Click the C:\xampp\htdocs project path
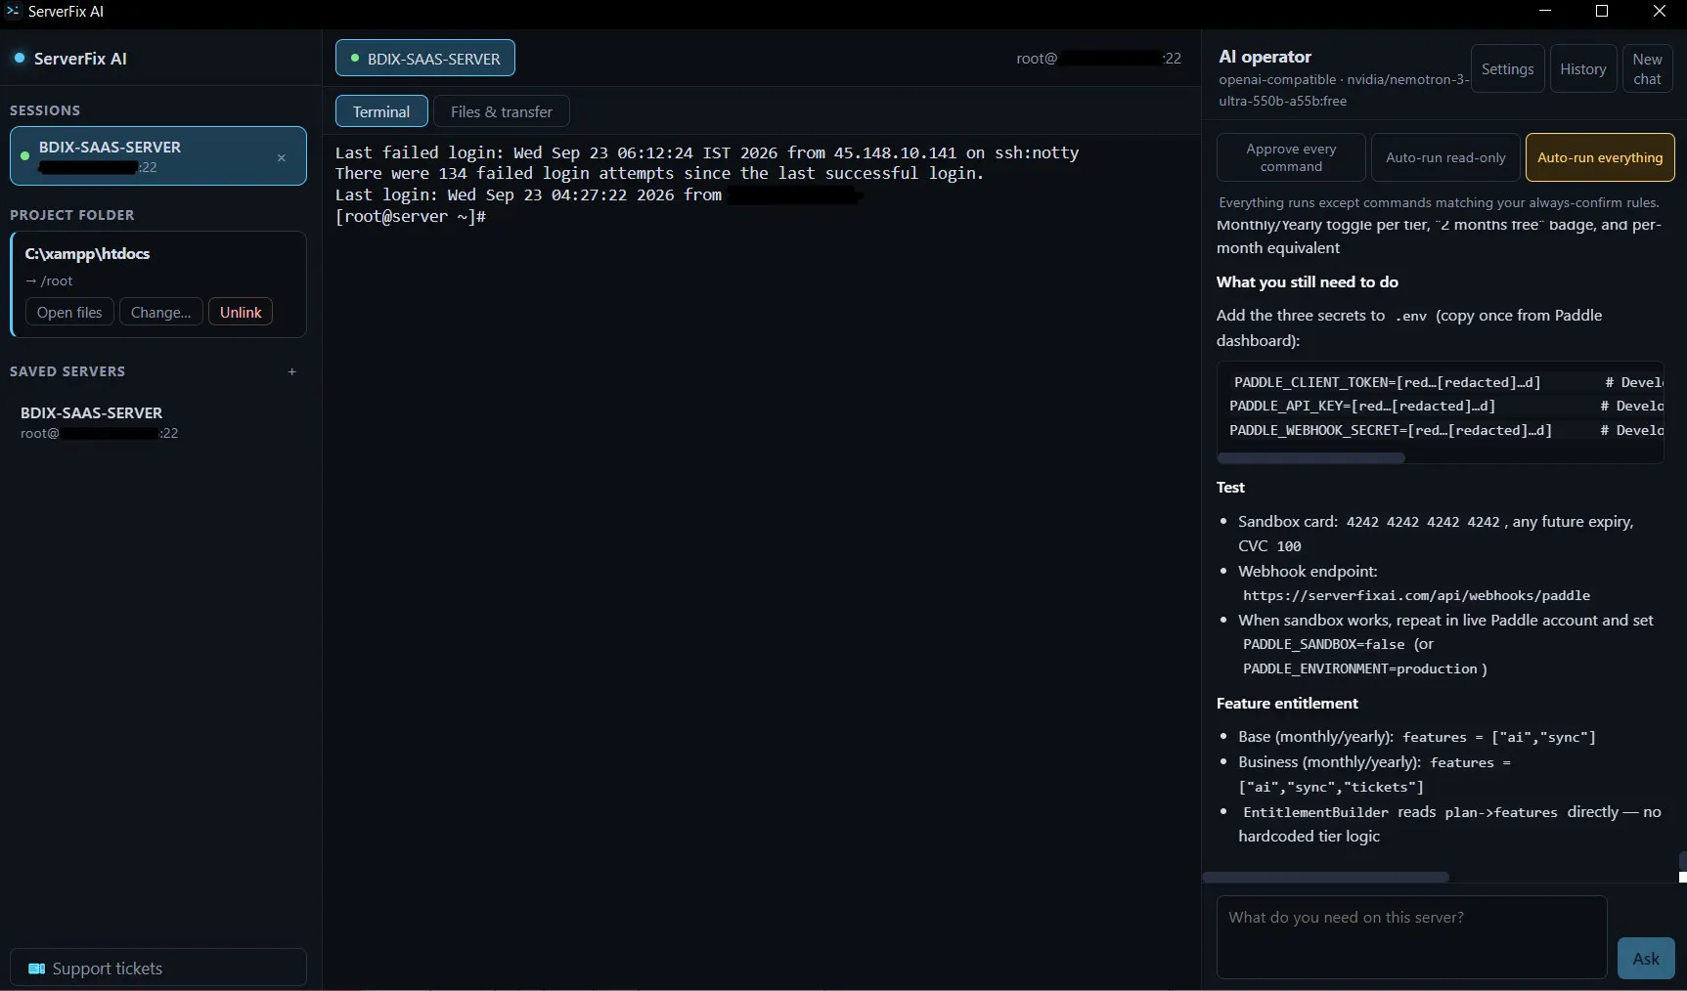This screenshot has height=991, width=1687. (87, 253)
